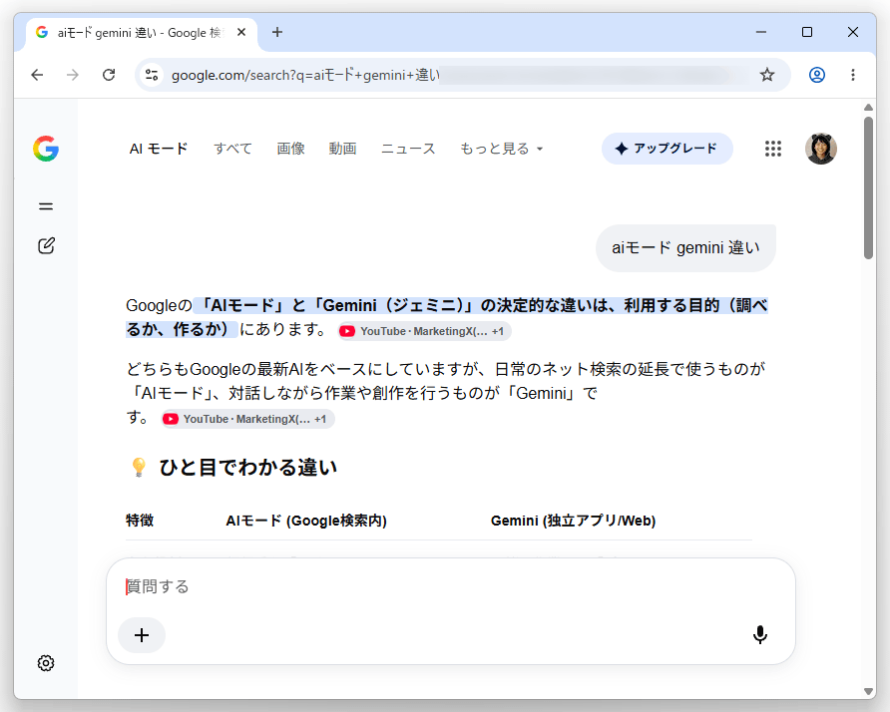Click the plus button in the question box
The width and height of the screenshot is (890, 712).
[x=142, y=635]
